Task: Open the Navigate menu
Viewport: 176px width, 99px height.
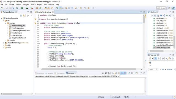Action: coord(26,4)
